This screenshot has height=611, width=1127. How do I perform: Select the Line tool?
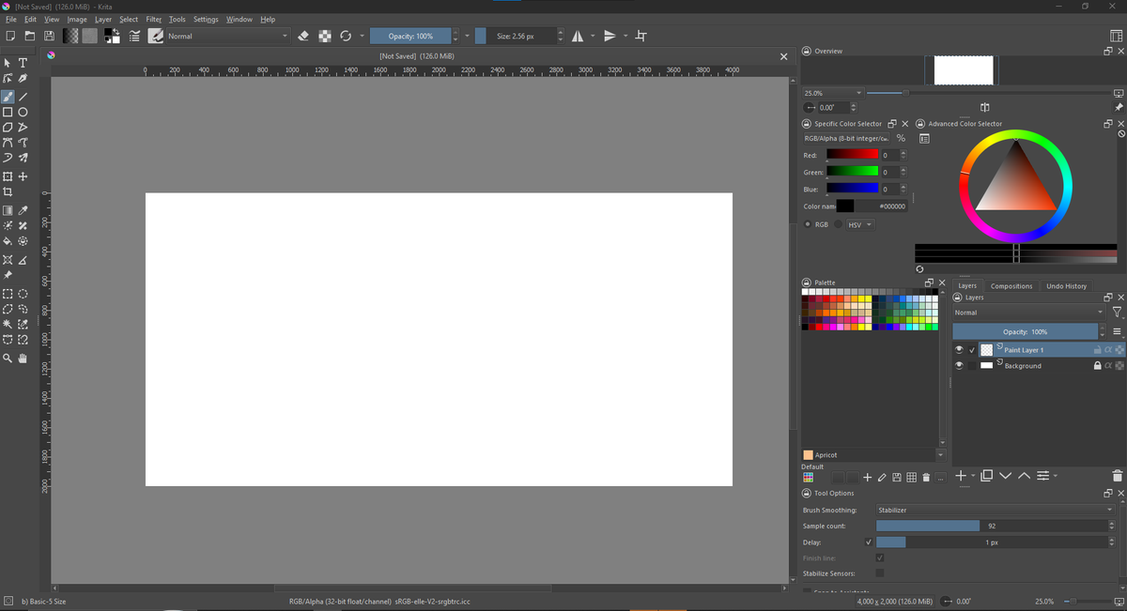tap(23, 97)
